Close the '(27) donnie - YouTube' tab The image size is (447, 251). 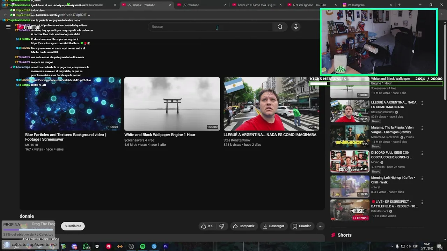170,5
